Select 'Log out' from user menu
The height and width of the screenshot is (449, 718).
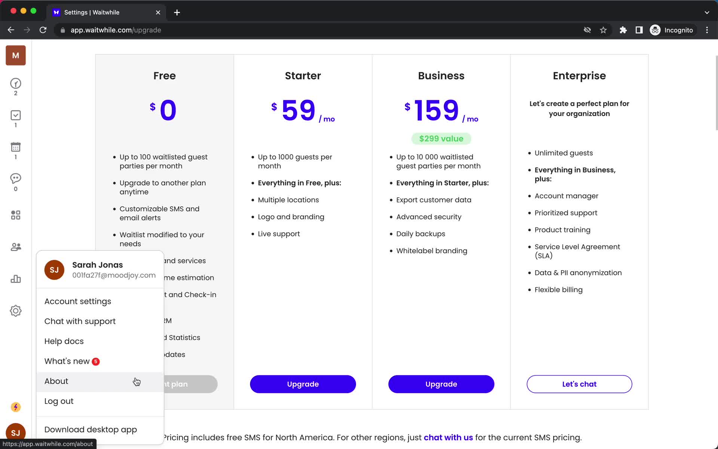(x=58, y=401)
